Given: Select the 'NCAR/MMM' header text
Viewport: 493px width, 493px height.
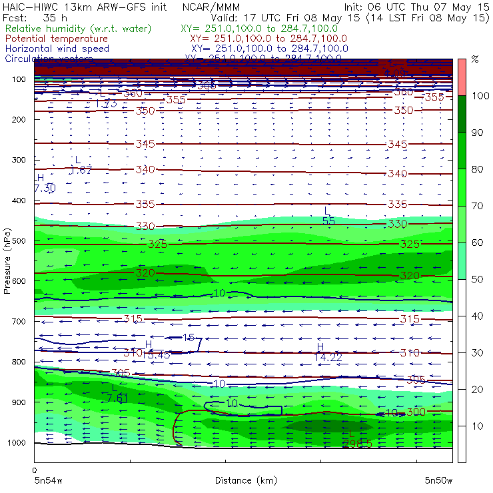Looking at the screenshot, I should (x=211, y=7).
